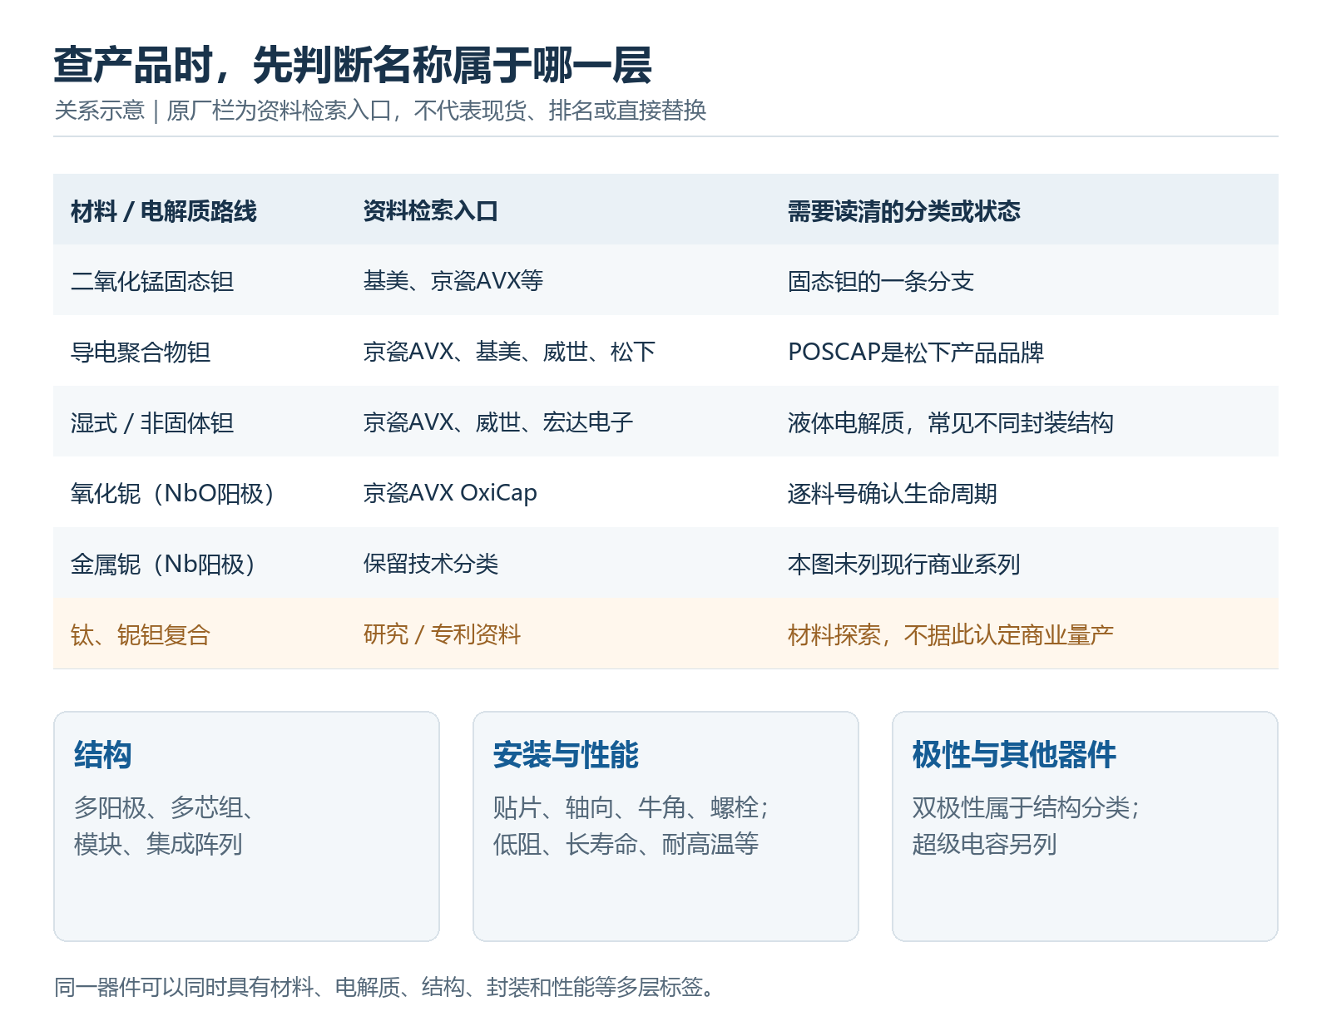Click the subtitle starting with 关系示意
The width and height of the screenshot is (1331, 1031).
(x=380, y=111)
